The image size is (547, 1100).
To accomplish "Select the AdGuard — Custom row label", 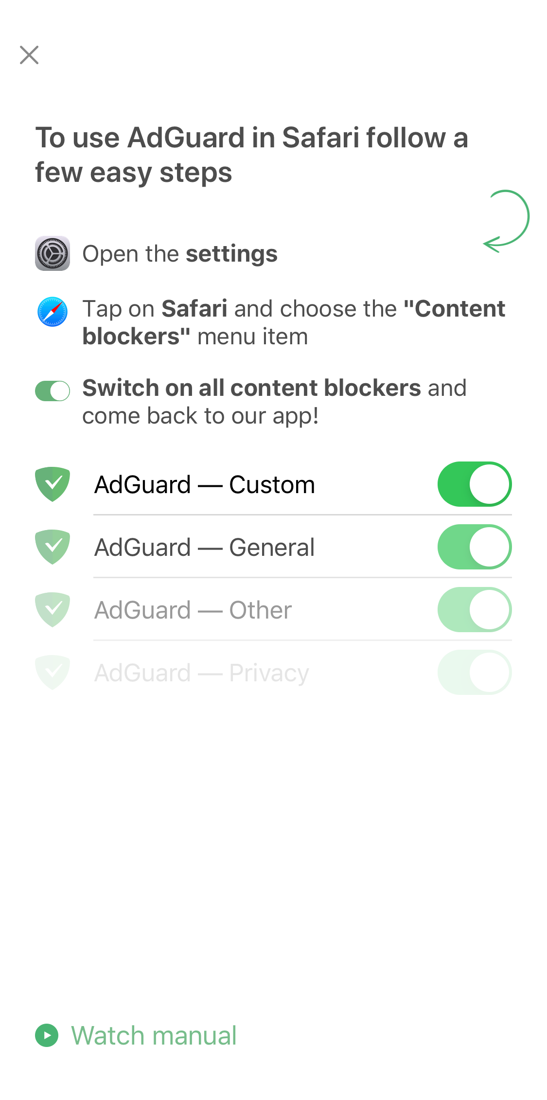I will pos(205,485).
